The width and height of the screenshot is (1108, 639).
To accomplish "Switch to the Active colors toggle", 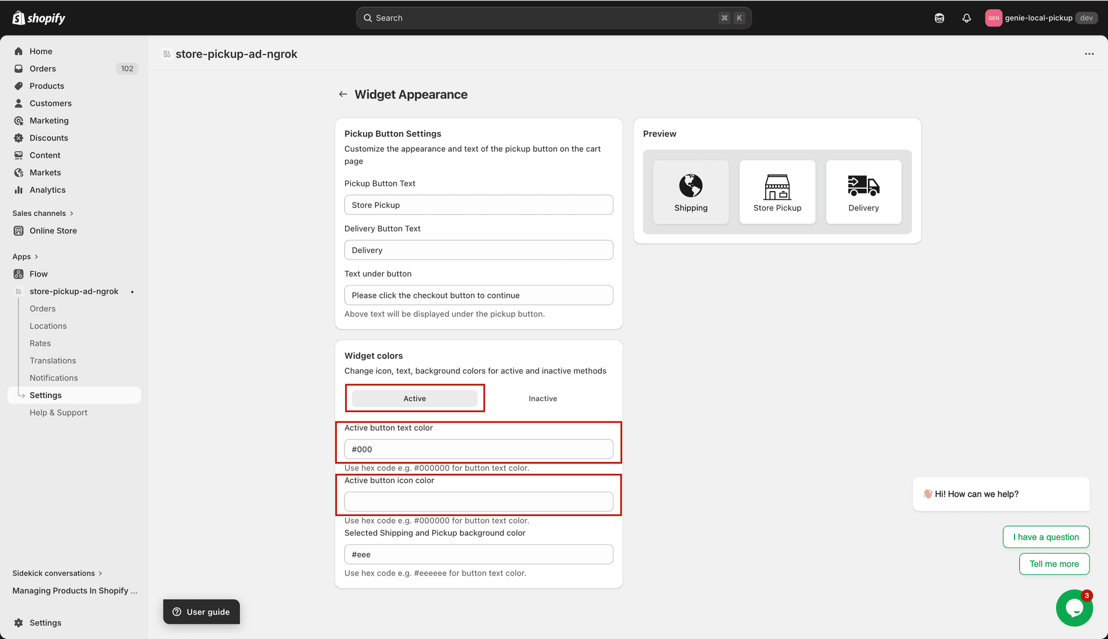I will click(414, 398).
